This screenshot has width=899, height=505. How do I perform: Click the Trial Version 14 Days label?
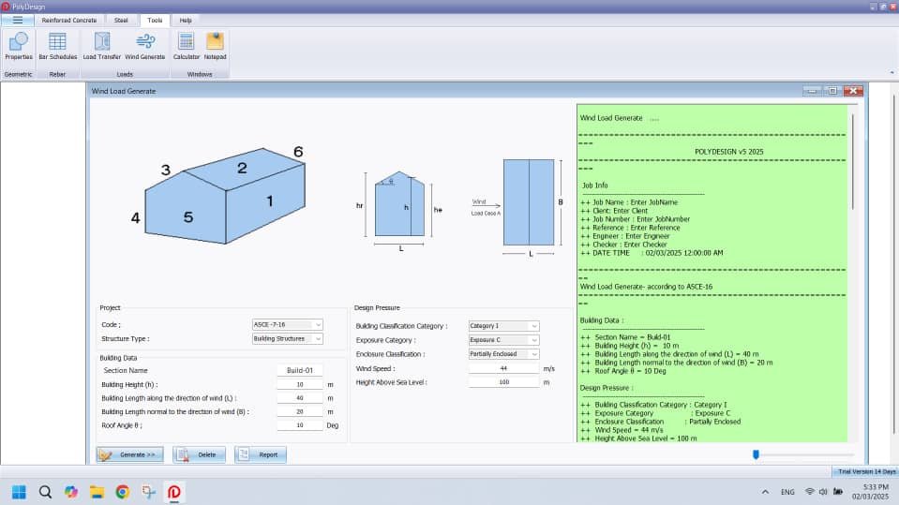[866, 471]
